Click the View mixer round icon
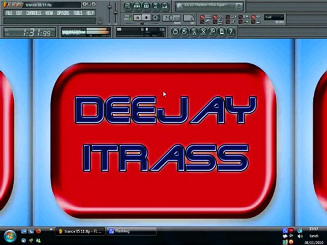This screenshot has height=245, width=327. pos(165,6)
